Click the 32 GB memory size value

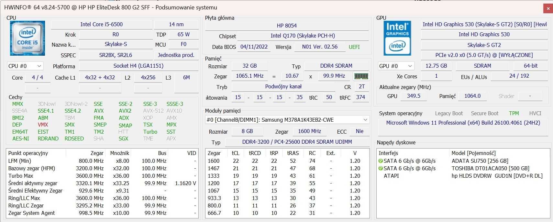pyautogui.click(x=249, y=66)
